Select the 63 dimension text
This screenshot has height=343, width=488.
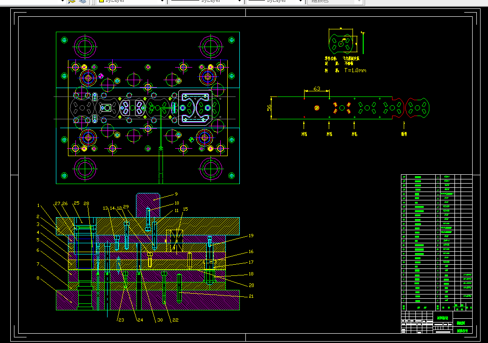click(x=317, y=89)
